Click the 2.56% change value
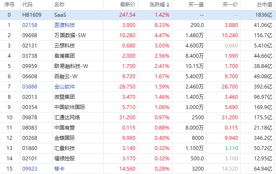The image size is (276, 174). 162,56
